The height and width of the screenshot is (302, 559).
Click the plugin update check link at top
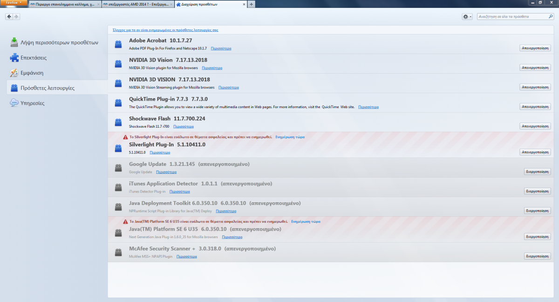(165, 30)
